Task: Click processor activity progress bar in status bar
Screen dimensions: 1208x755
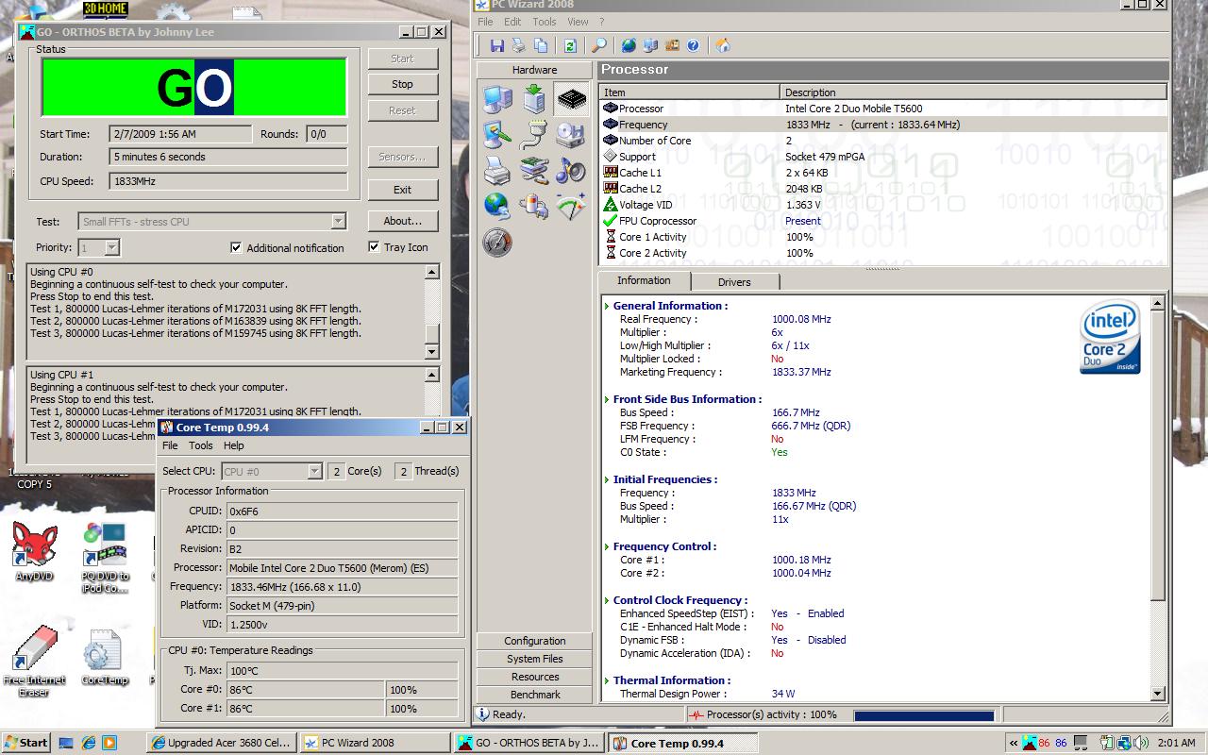Action: pos(924,715)
